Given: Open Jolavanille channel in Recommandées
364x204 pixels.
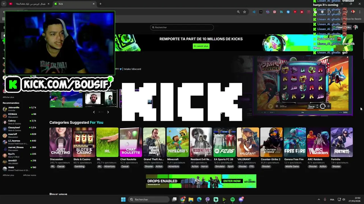Looking at the screenshot, I should tap(19, 109).
